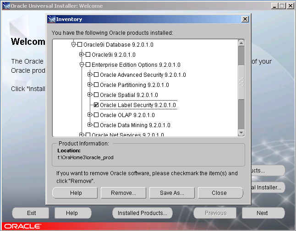Select Oracle Spatial 9.2.0.1.0 text
Screen dimensions: 296x231
click(129, 95)
